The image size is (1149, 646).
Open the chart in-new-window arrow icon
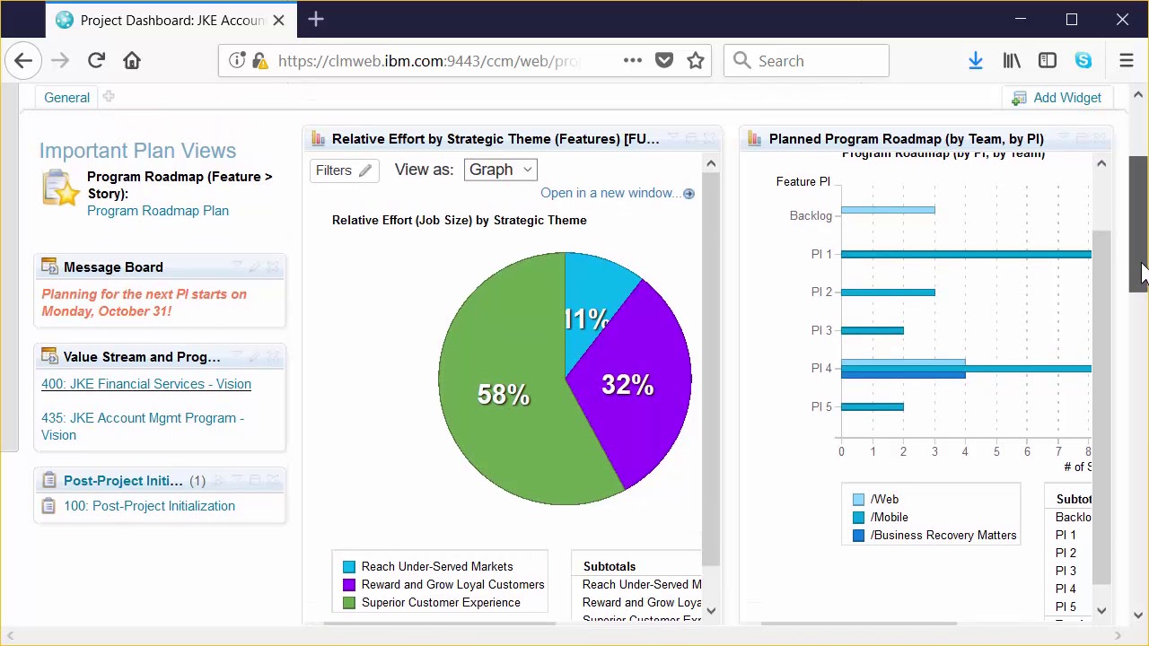(689, 194)
